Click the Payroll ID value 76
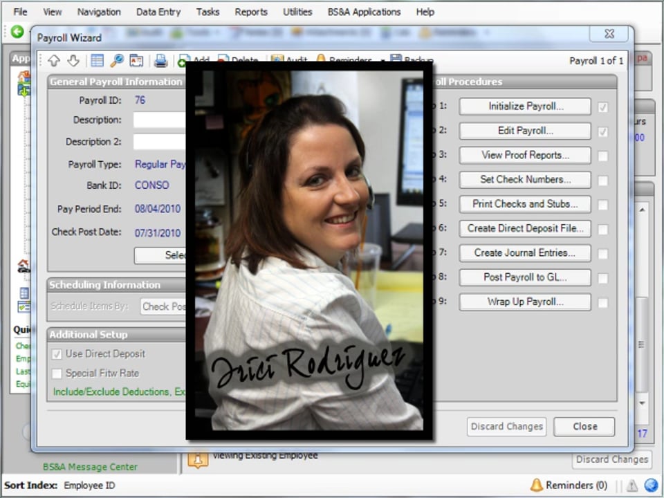This screenshot has height=498, width=664. [140, 100]
